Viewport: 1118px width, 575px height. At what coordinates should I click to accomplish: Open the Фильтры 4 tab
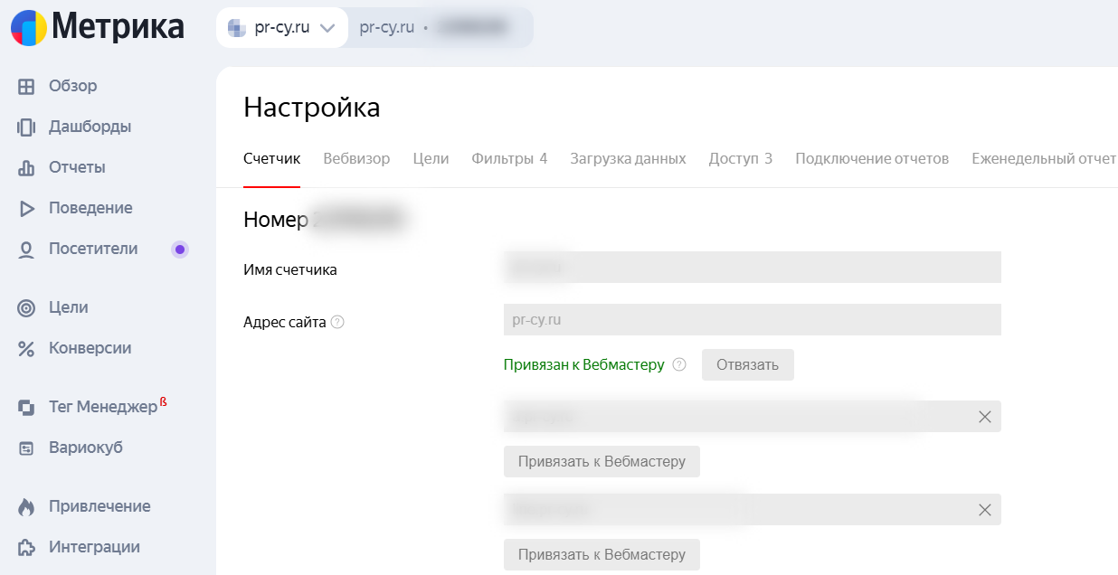[x=509, y=159]
